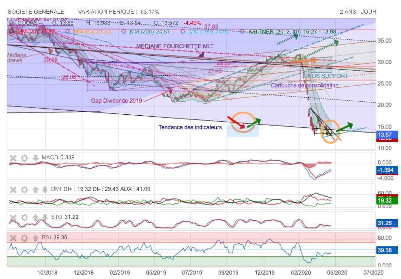The height and width of the screenshot is (279, 401).
Task: Select the MM (200) 24.87 legend label
Action: tap(150, 32)
